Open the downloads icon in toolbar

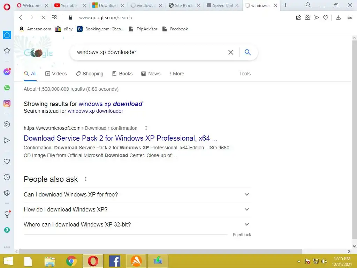tap(338, 17)
